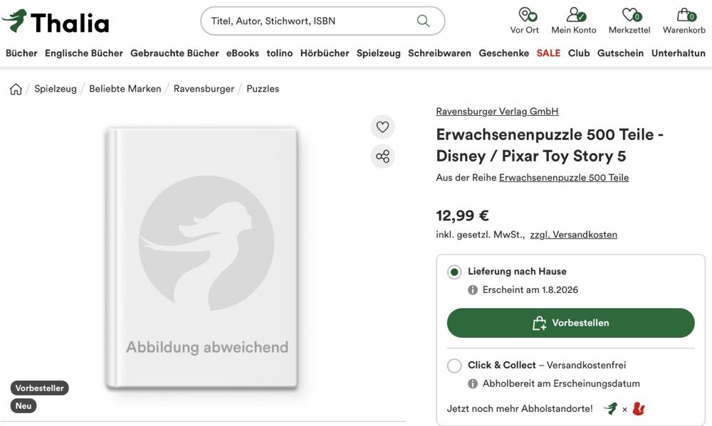Select Click & Collect option
The width and height of the screenshot is (712, 426).
(454, 366)
